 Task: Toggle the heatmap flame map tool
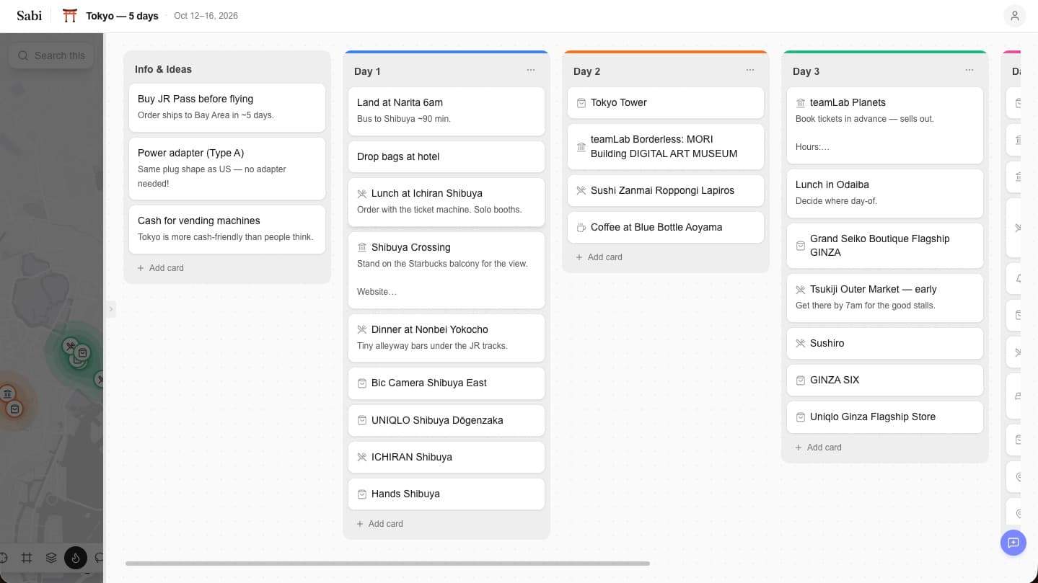tap(76, 557)
